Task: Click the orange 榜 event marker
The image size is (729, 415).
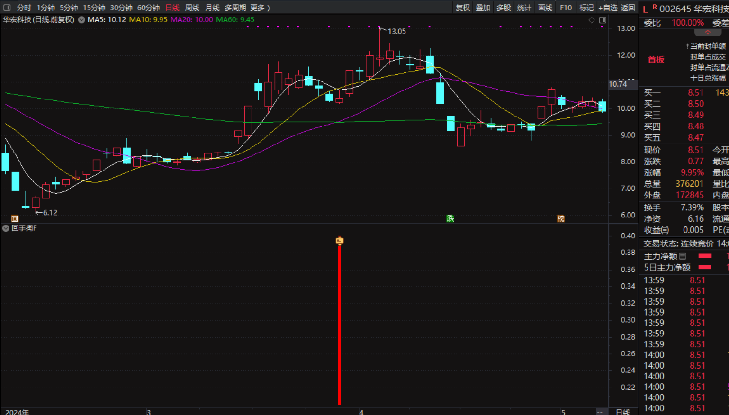Action: [x=561, y=218]
